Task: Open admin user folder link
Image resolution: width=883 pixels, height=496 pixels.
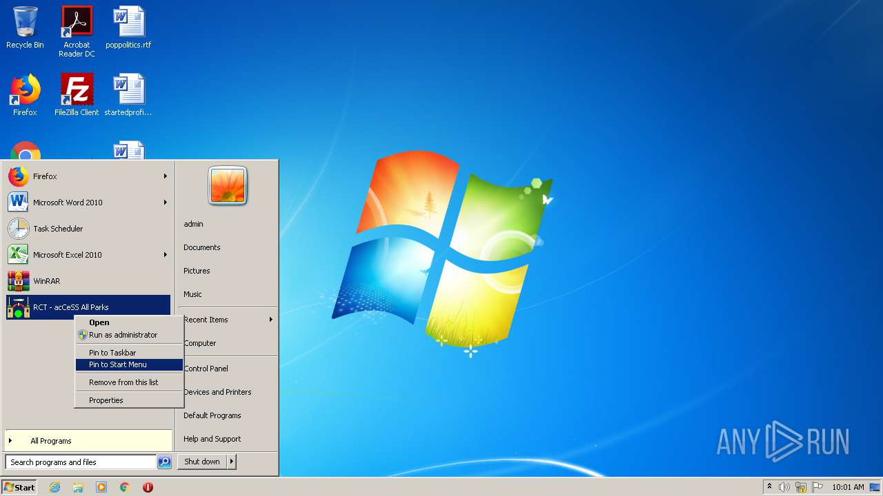Action: [193, 224]
